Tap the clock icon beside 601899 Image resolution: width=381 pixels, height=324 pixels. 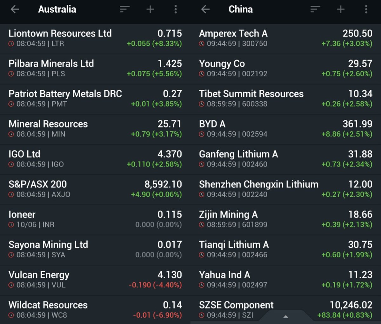[202, 225]
